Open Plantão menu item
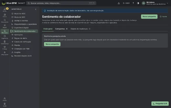The image size is (171, 108). coord(24,45)
